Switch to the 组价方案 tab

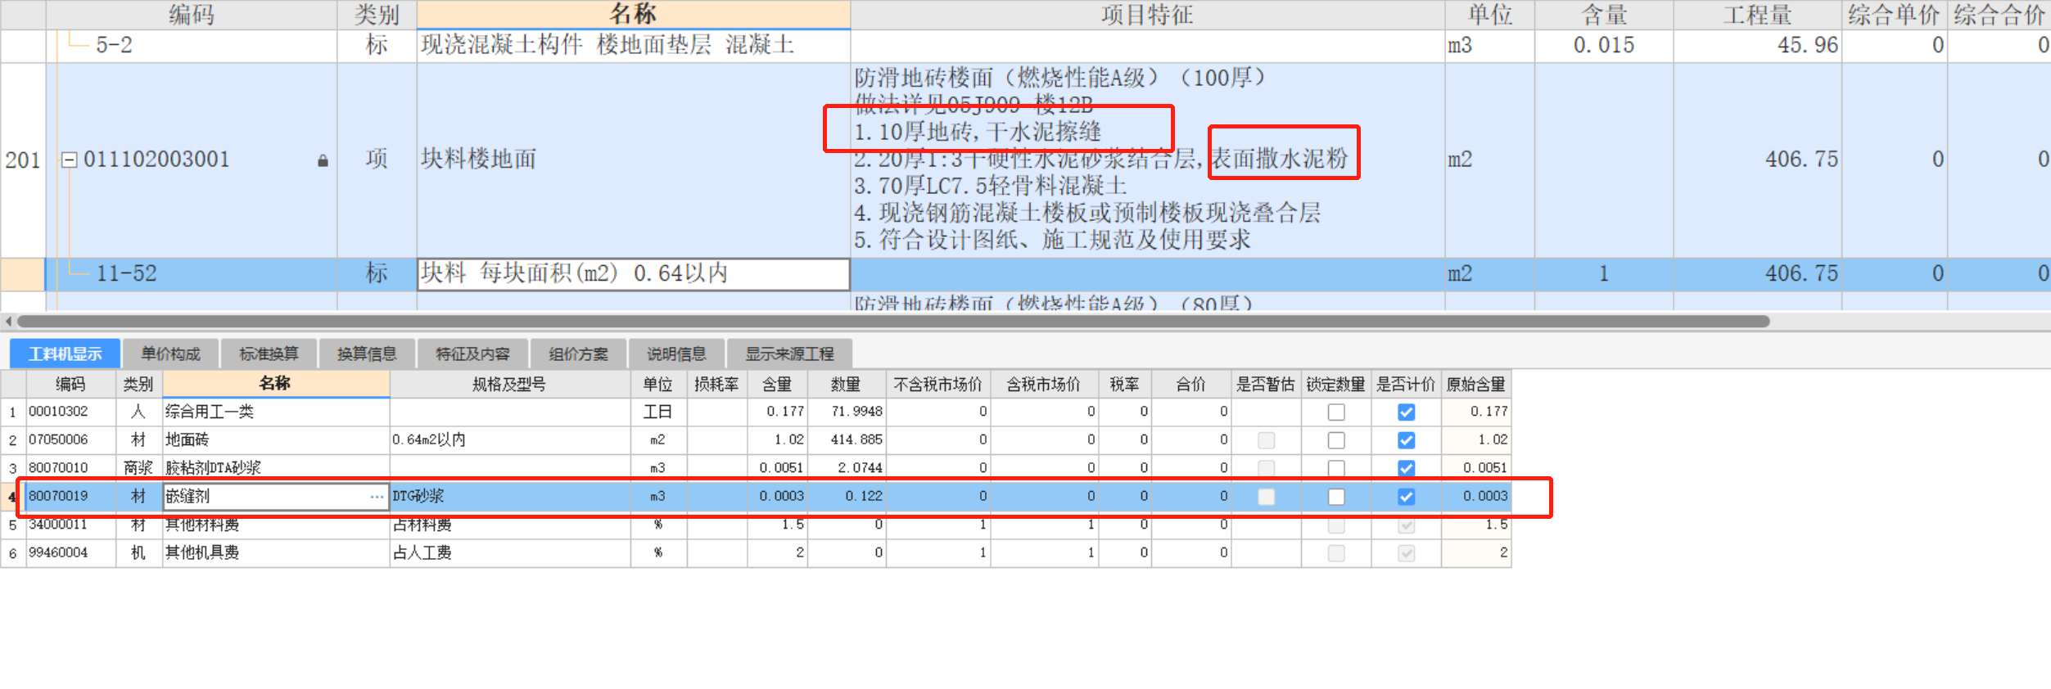coord(578,354)
